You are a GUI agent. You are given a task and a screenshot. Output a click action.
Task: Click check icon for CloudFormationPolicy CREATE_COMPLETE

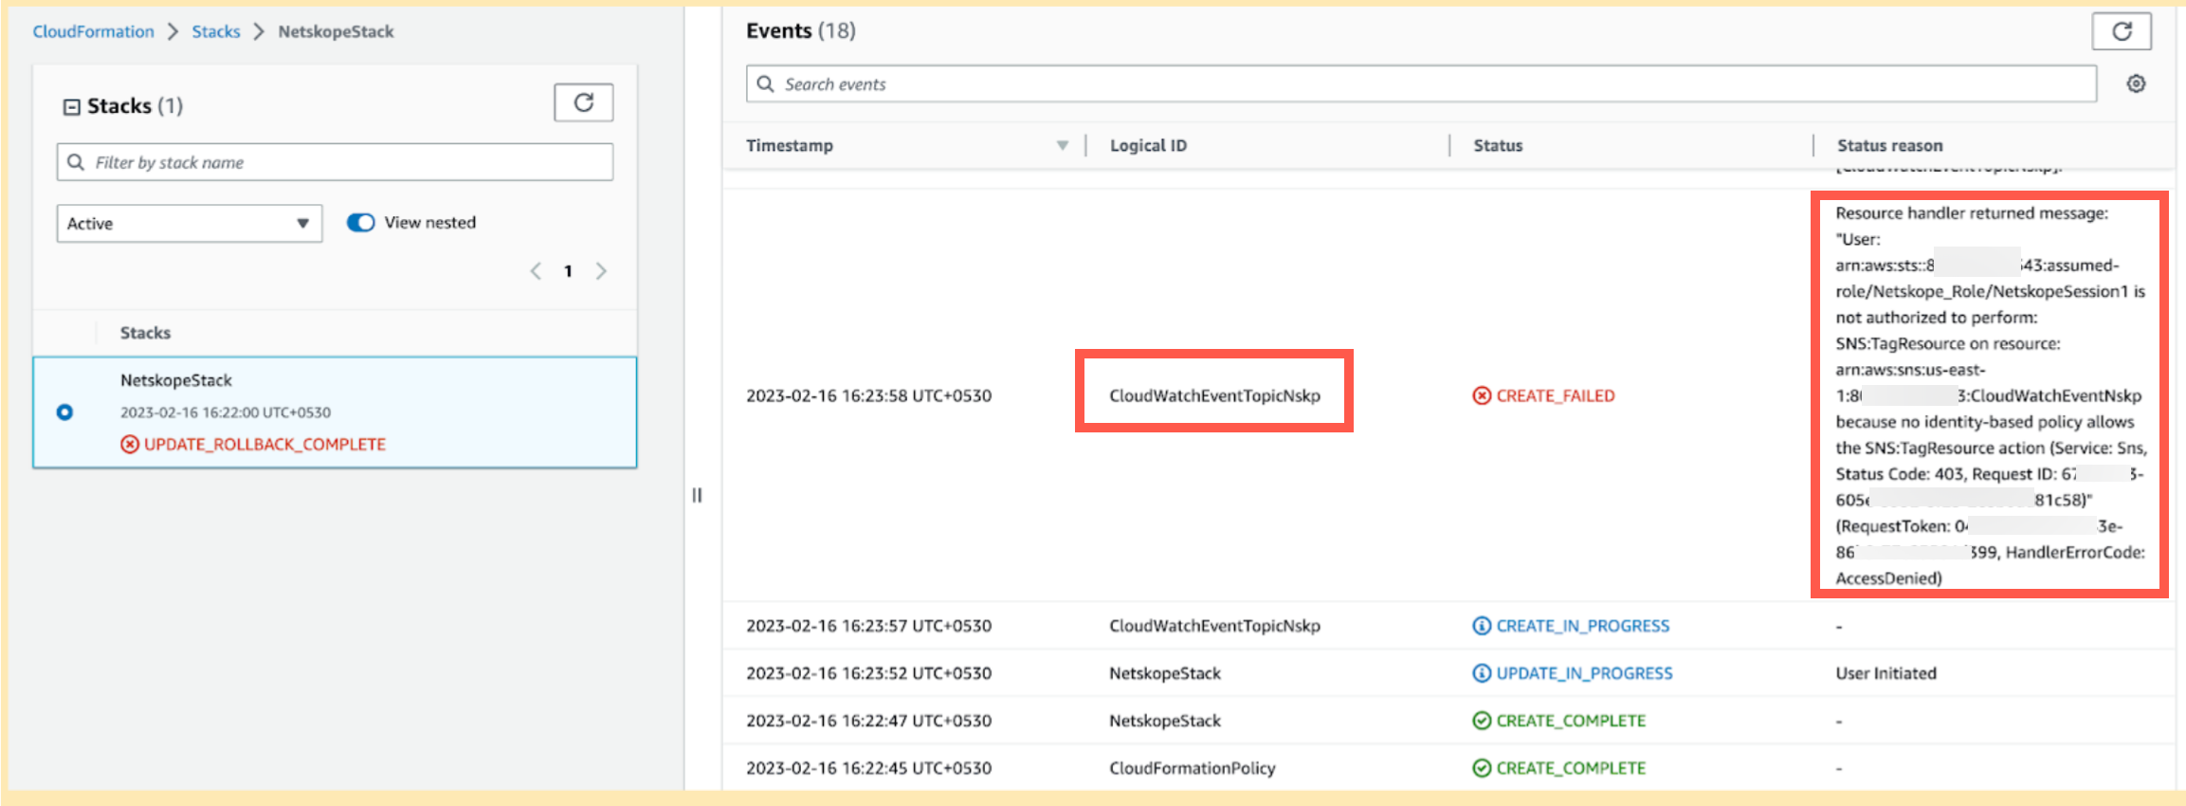1481,768
